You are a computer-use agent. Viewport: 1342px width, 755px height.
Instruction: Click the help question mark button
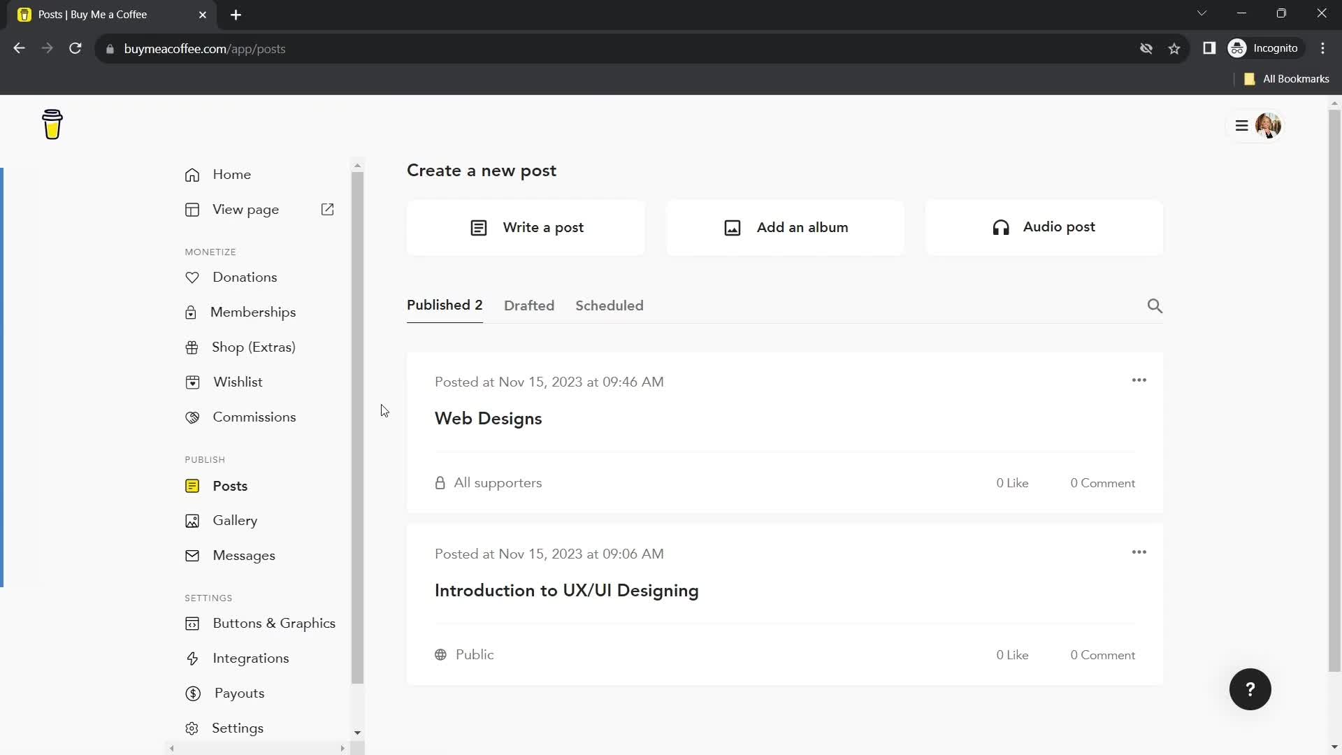click(x=1250, y=689)
